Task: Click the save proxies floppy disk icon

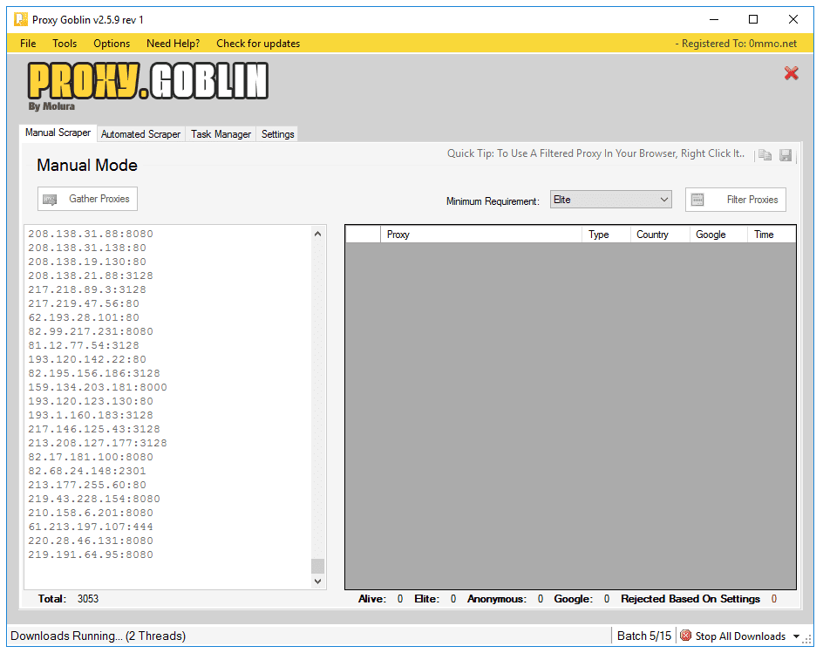Action: click(x=786, y=155)
